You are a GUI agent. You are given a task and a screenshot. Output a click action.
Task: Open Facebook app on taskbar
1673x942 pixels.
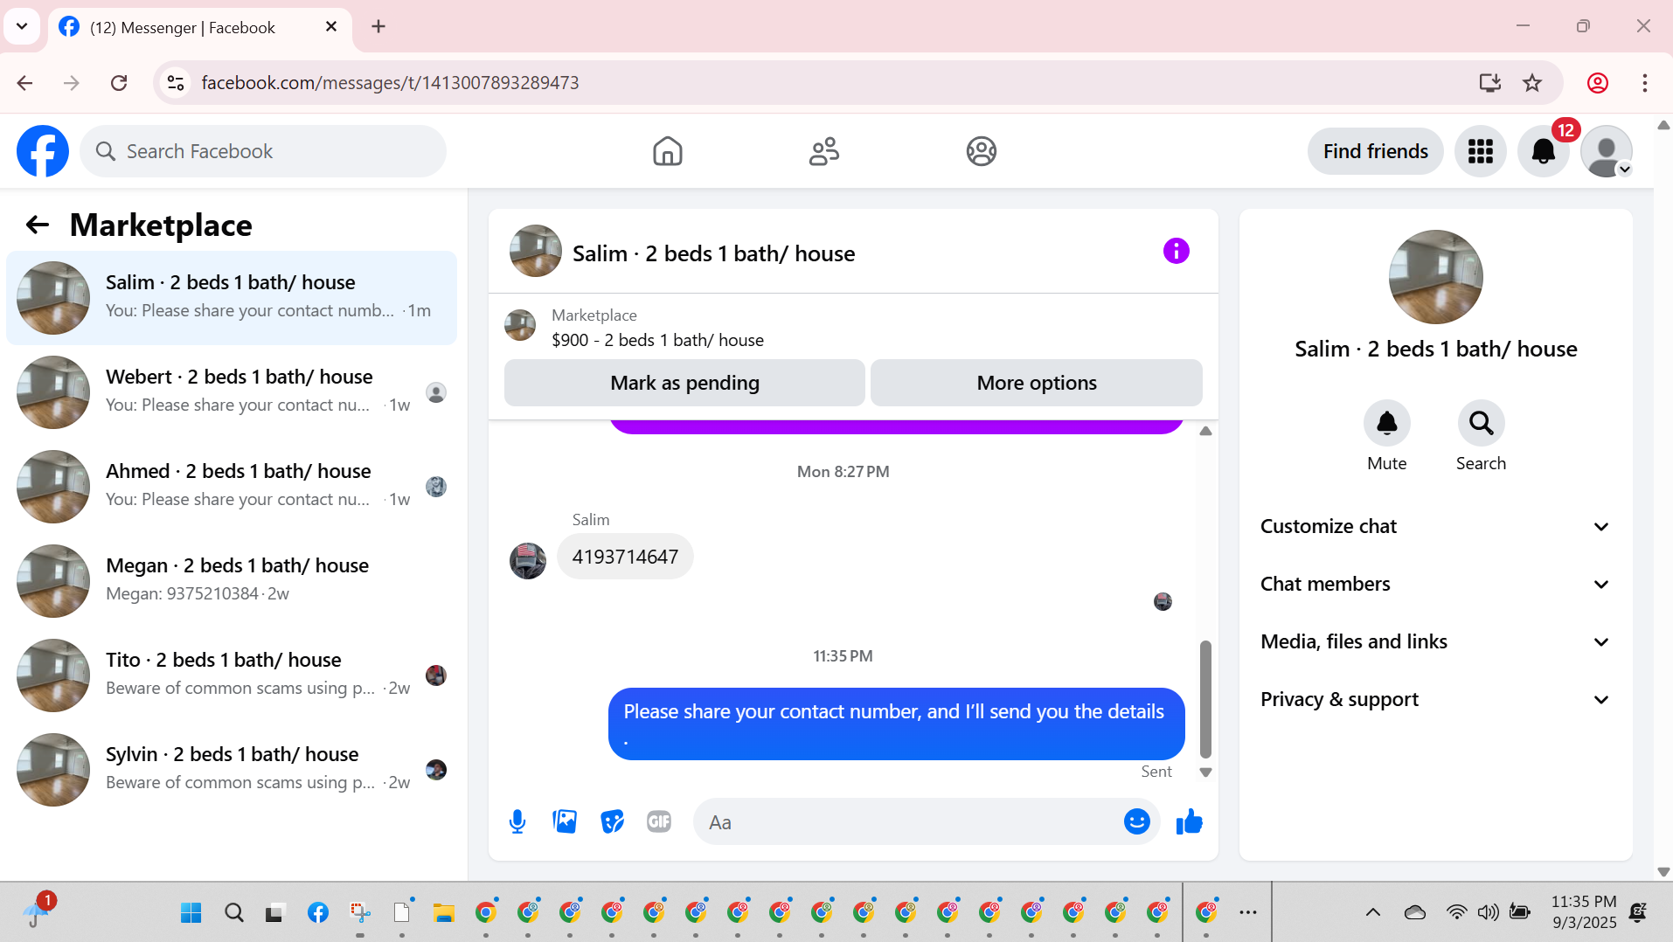pyautogui.click(x=318, y=913)
